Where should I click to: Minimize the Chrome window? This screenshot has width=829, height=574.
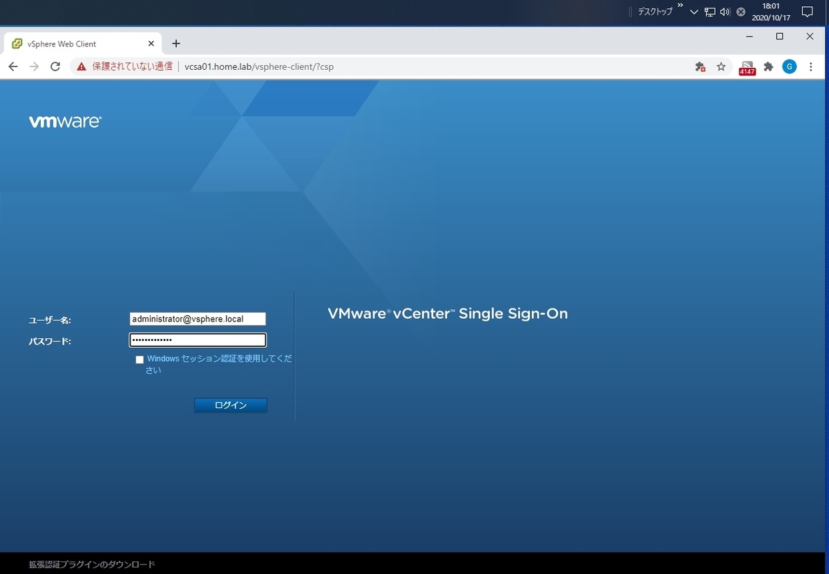[x=750, y=36]
